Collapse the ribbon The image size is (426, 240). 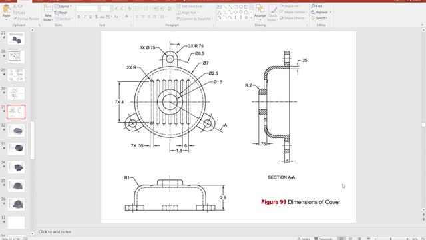pyautogui.click(x=422, y=25)
